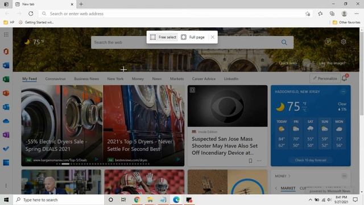Select the Money tab
Image resolution: width=364 pixels, height=205 pixels.
click(138, 79)
